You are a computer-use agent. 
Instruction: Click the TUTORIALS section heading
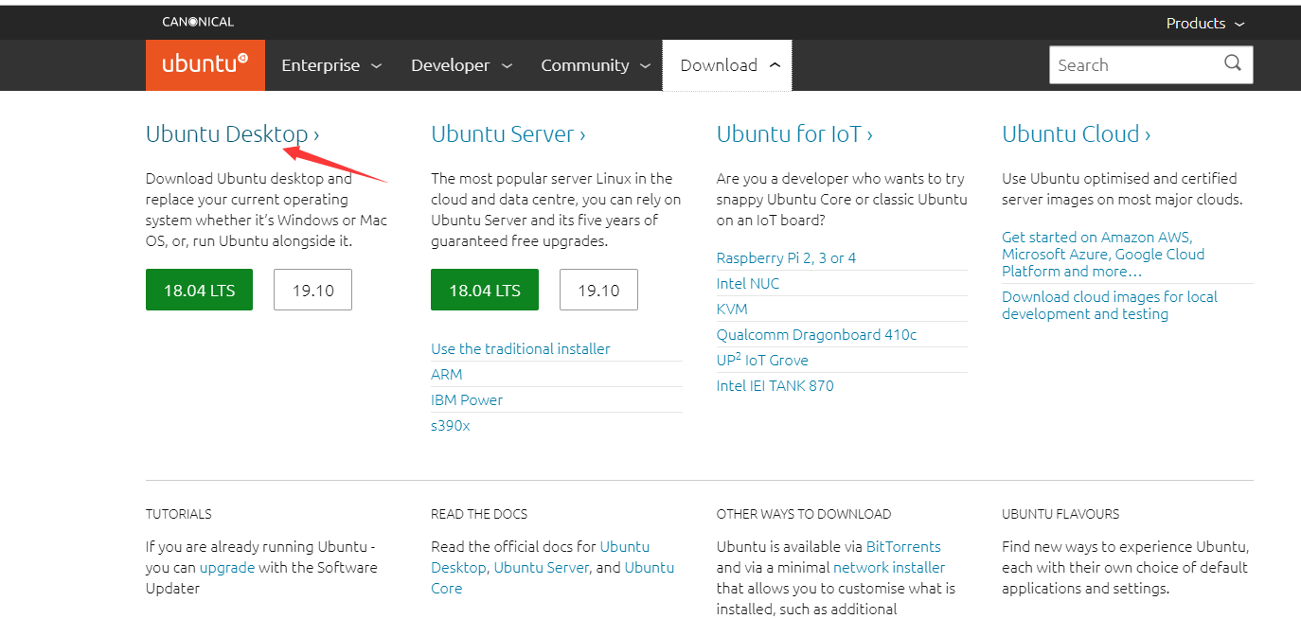tap(179, 514)
